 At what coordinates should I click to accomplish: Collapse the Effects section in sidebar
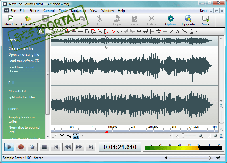[x=6, y=109]
